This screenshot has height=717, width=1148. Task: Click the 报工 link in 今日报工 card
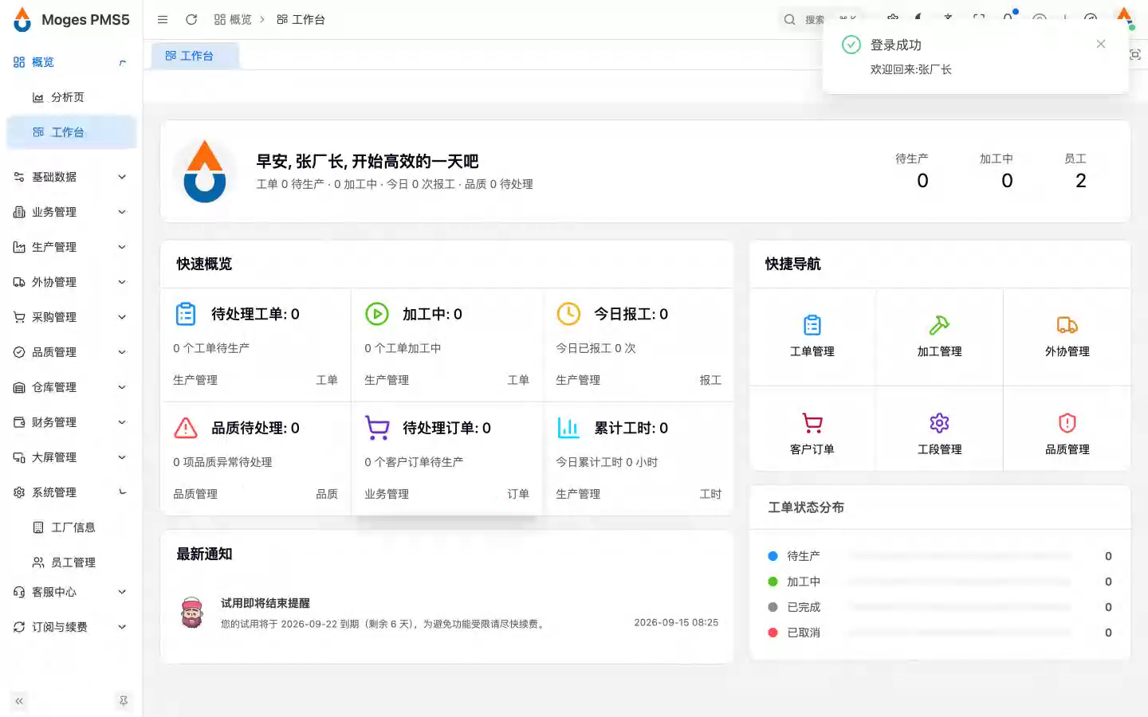(710, 380)
